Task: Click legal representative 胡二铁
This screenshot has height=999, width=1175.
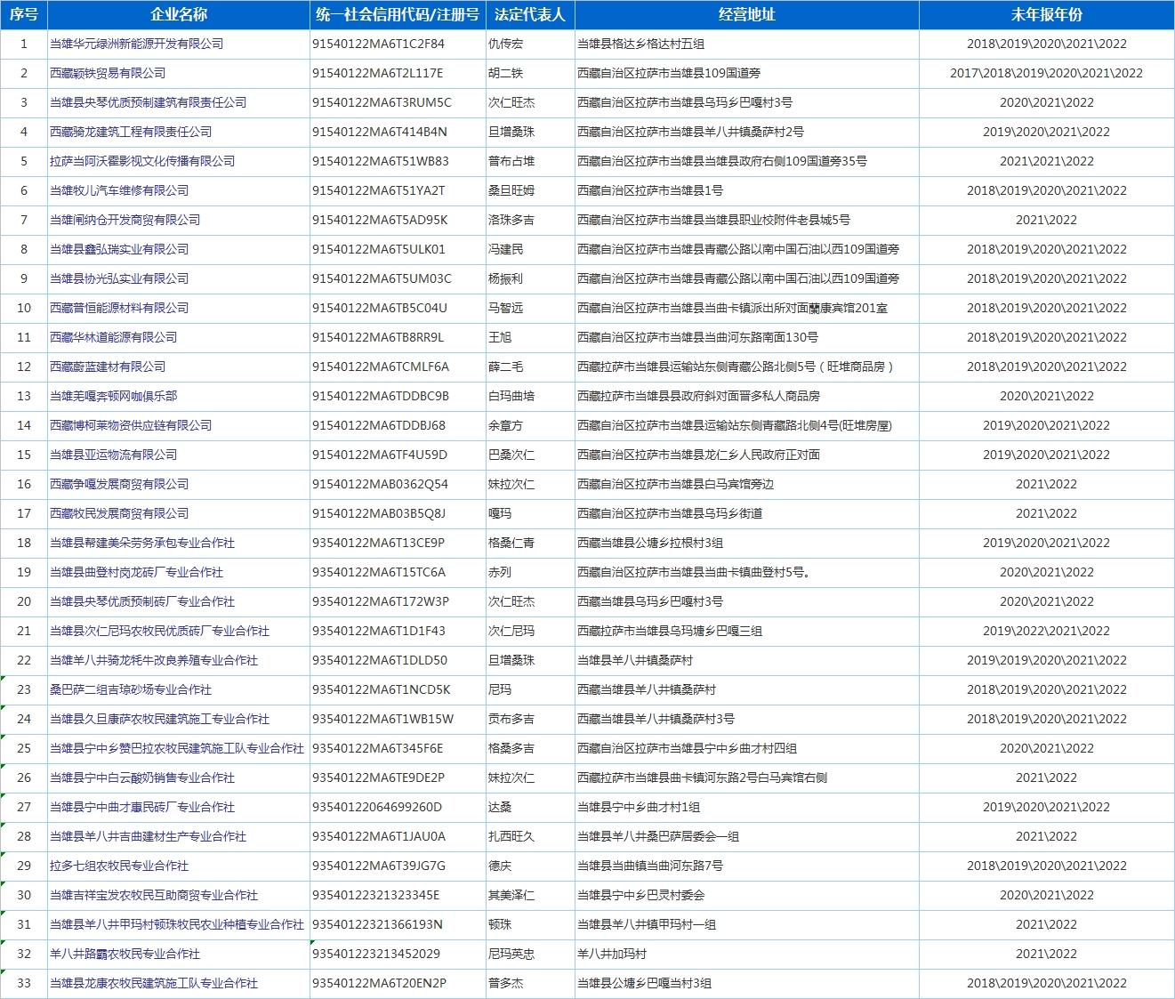Action: tap(506, 73)
